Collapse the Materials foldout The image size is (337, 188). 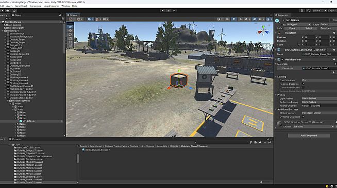pos(276,64)
